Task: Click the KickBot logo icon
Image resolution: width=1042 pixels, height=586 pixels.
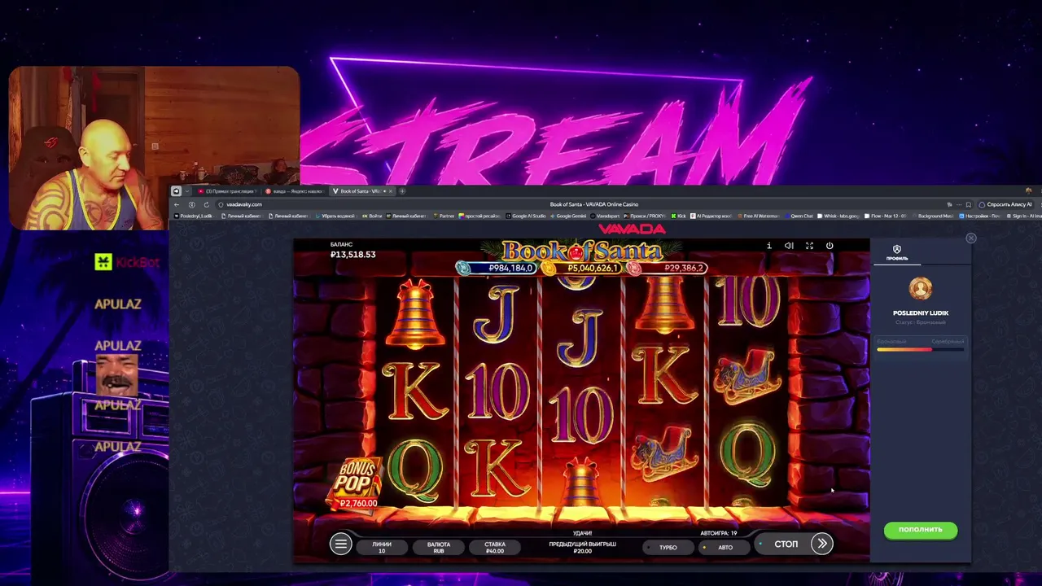Action: [x=103, y=262]
